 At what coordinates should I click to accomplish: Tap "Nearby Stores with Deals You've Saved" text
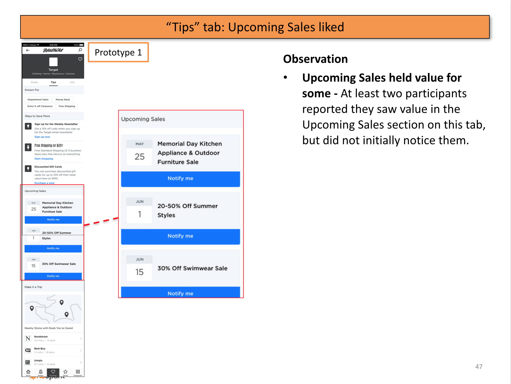click(x=49, y=328)
